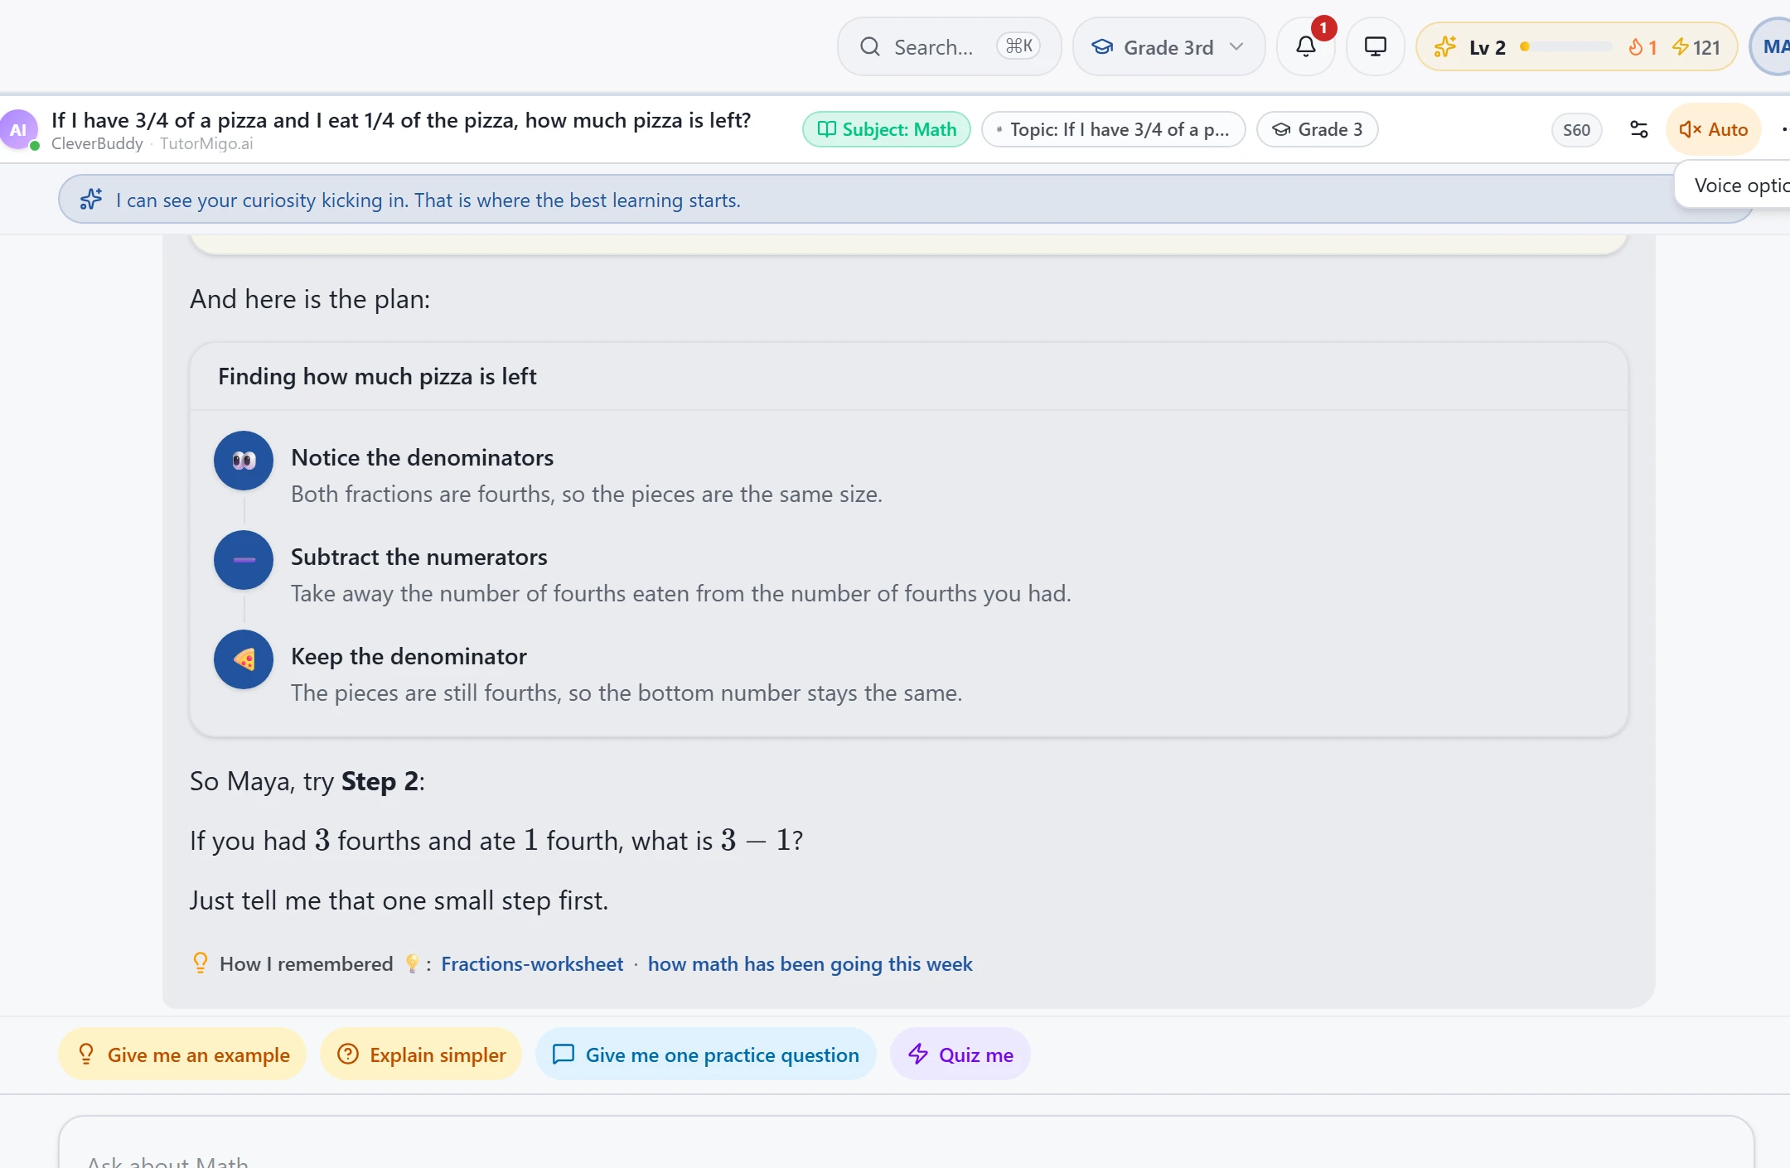1790x1168 pixels.
Task: Click the Notice the denominators eyes icon
Action: [244, 461]
